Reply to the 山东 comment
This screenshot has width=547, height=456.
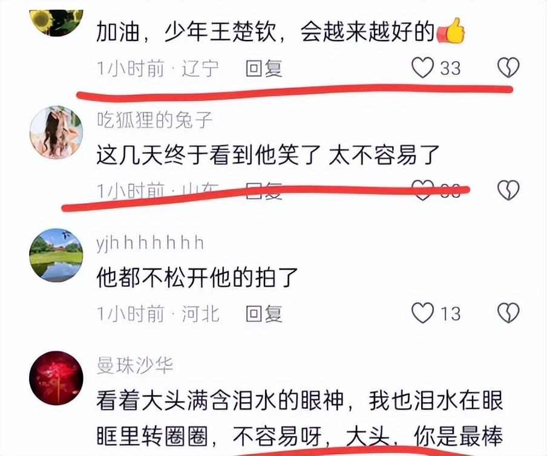tap(264, 191)
